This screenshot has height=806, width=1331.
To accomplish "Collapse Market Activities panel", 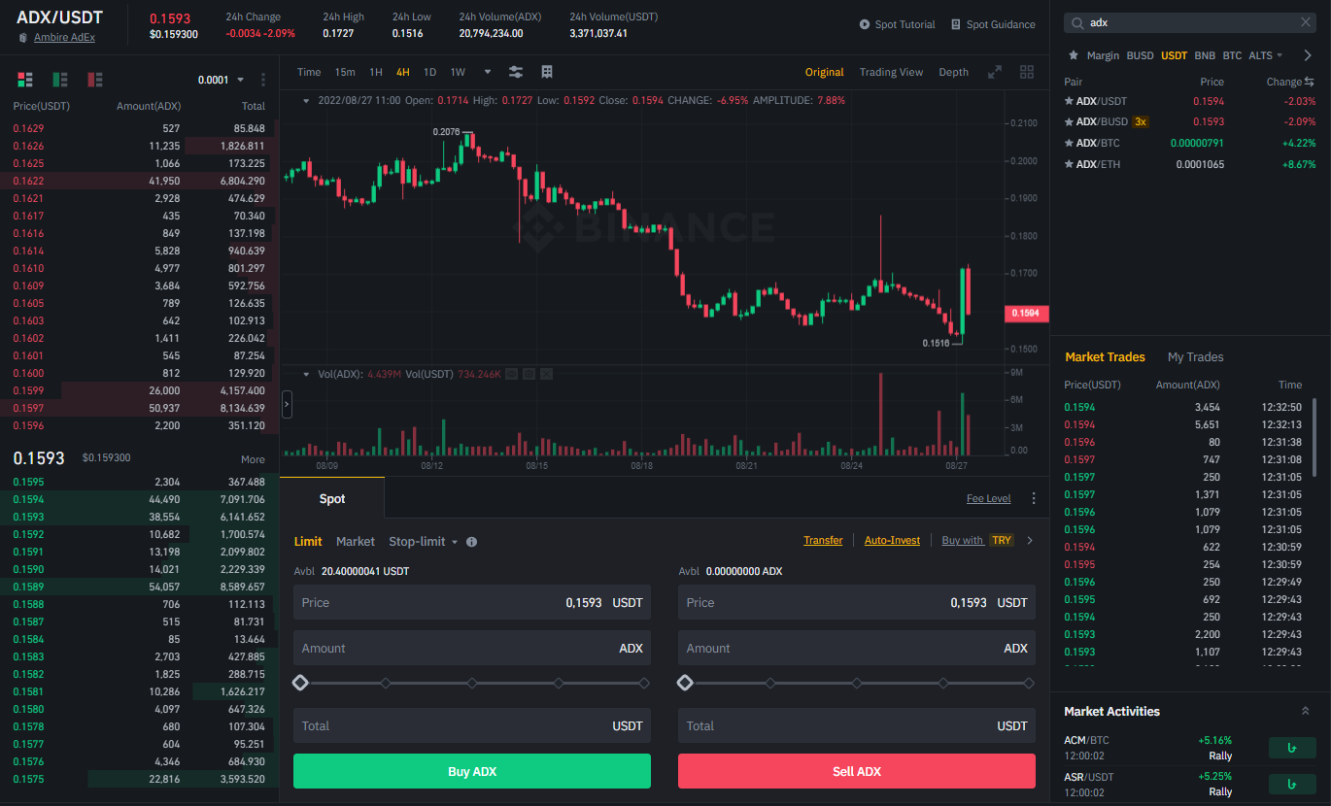I will (x=1305, y=712).
